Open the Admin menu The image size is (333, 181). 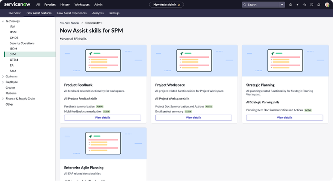[98, 4]
